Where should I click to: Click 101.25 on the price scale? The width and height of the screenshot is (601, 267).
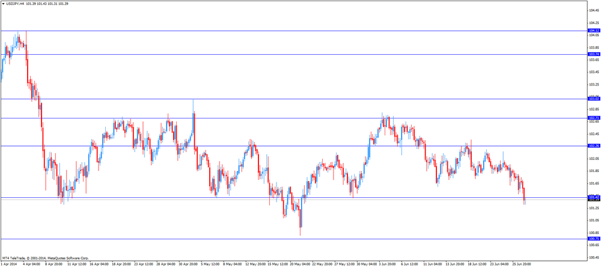tap(594, 208)
